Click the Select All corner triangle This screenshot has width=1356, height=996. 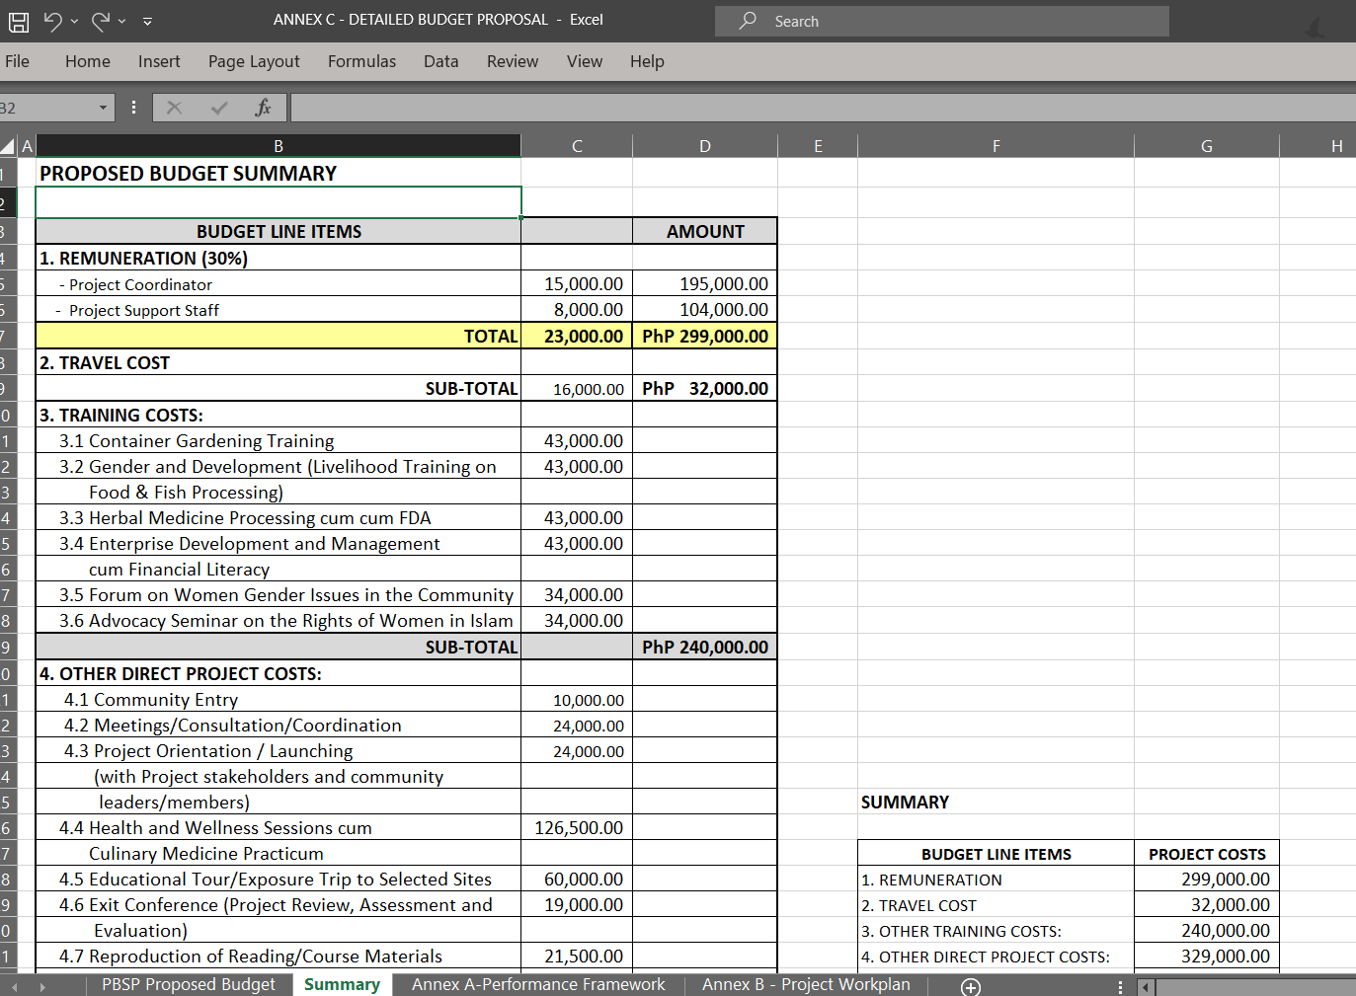click(x=9, y=146)
